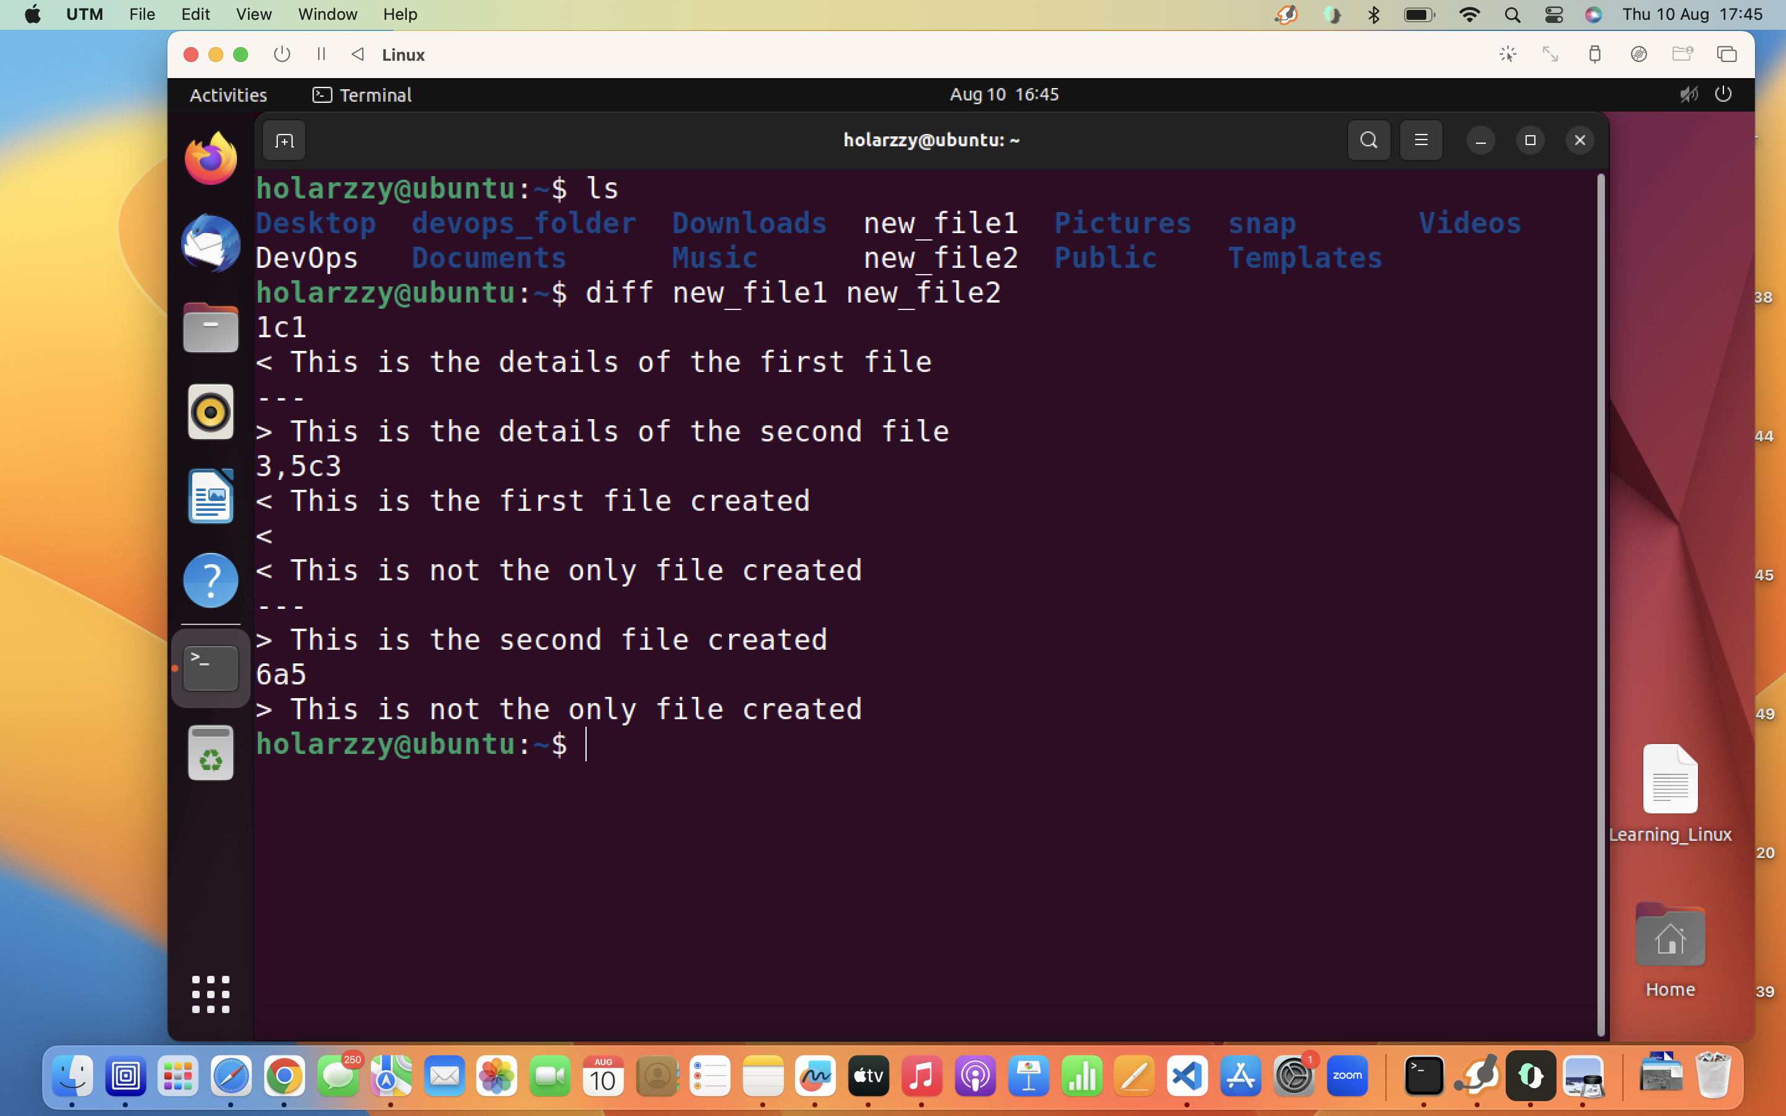Toggle Bluetooth from the macOS menu bar
The width and height of the screenshot is (1786, 1116).
point(1374,14)
